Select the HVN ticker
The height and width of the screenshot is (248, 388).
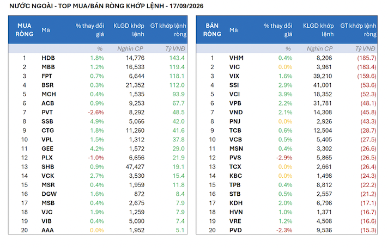pyautogui.click(x=236, y=212)
